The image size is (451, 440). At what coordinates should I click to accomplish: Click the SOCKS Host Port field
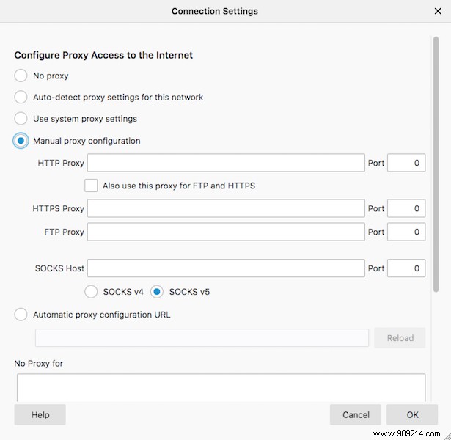point(406,268)
